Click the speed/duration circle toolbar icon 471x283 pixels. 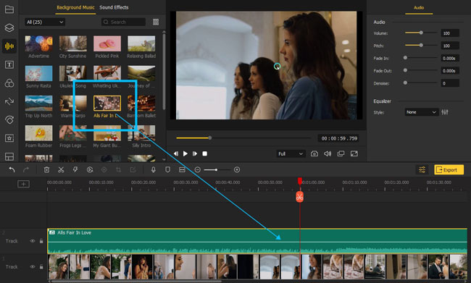(90, 170)
